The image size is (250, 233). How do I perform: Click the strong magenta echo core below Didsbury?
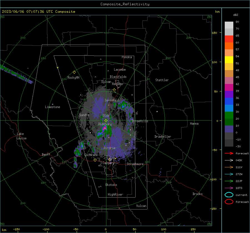tap(104, 128)
